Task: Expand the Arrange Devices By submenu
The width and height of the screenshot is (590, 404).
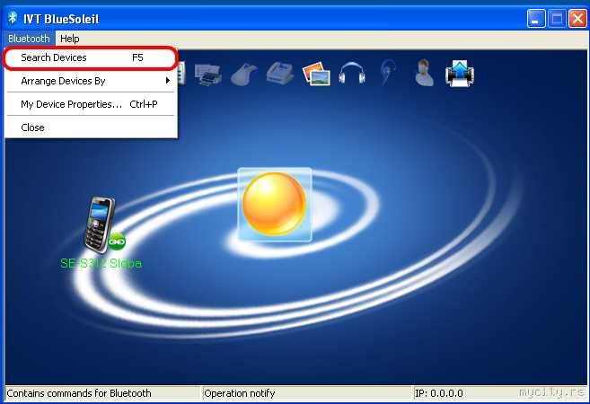Action: click(91, 81)
